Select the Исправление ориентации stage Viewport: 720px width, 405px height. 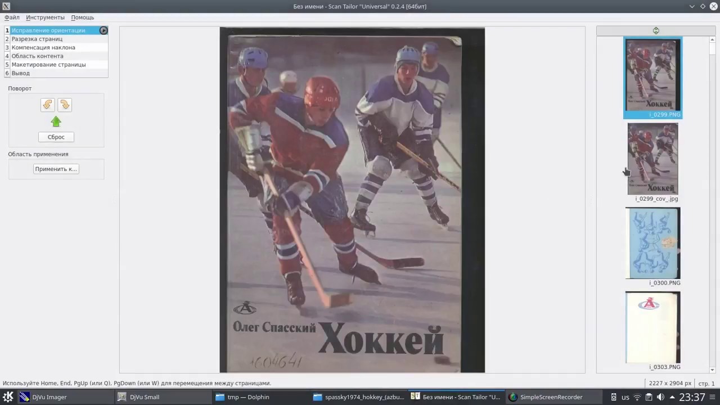(x=56, y=30)
